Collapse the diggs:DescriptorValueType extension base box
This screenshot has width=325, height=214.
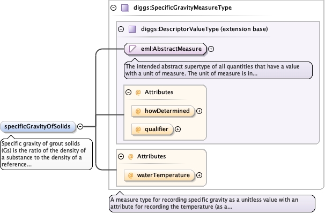[x=121, y=29]
